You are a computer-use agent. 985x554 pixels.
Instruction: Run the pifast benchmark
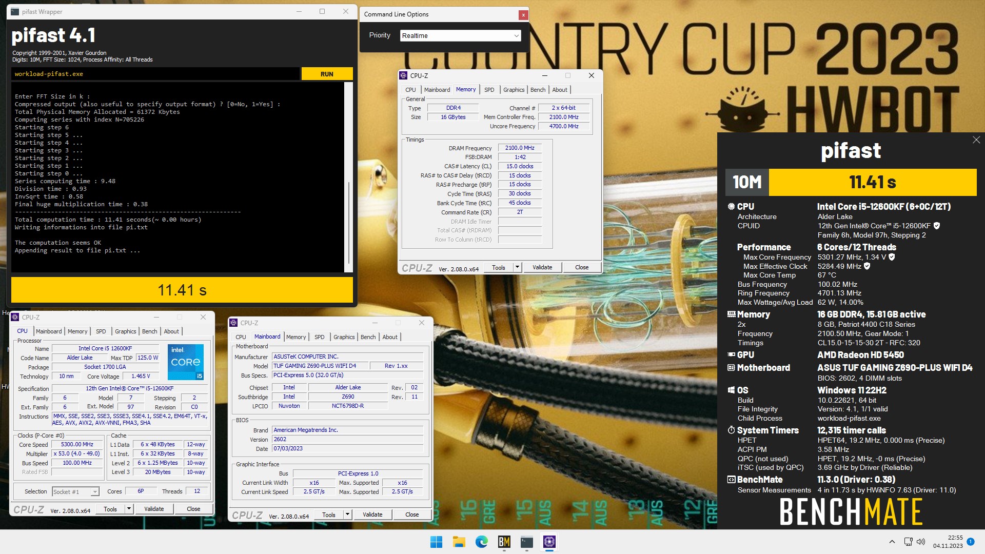327,74
